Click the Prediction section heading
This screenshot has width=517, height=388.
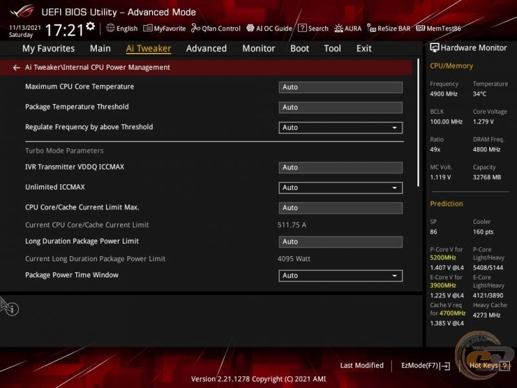click(x=446, y=204)
